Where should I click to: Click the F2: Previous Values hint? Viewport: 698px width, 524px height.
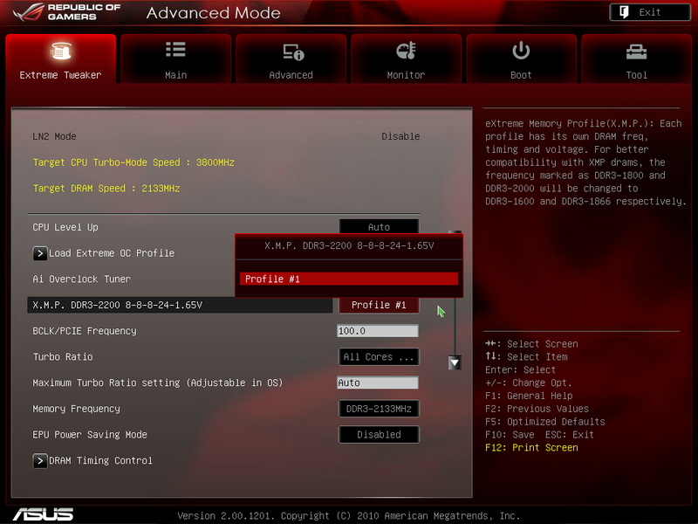tap(537, 409)
